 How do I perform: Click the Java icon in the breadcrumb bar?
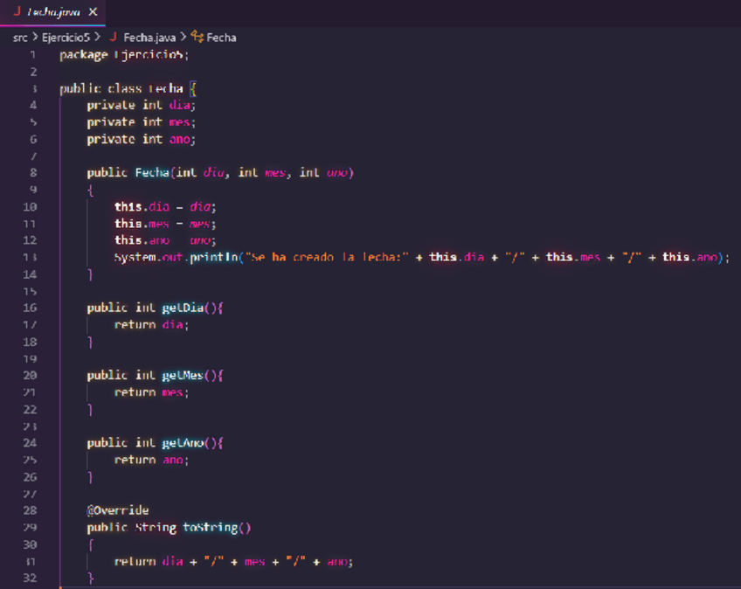113,38
